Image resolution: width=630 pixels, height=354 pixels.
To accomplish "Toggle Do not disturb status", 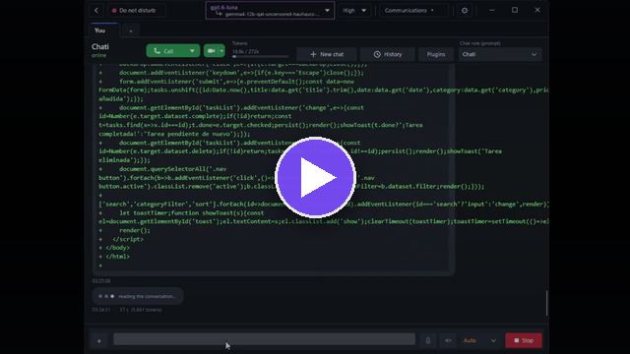I will 136,11.
